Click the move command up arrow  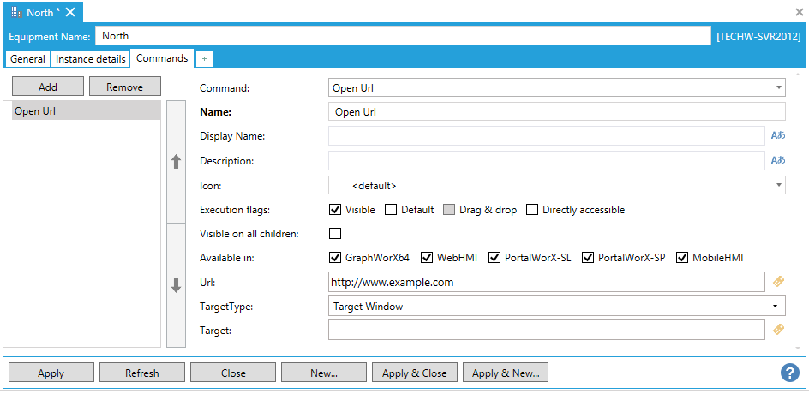click(x=176, y=161)
